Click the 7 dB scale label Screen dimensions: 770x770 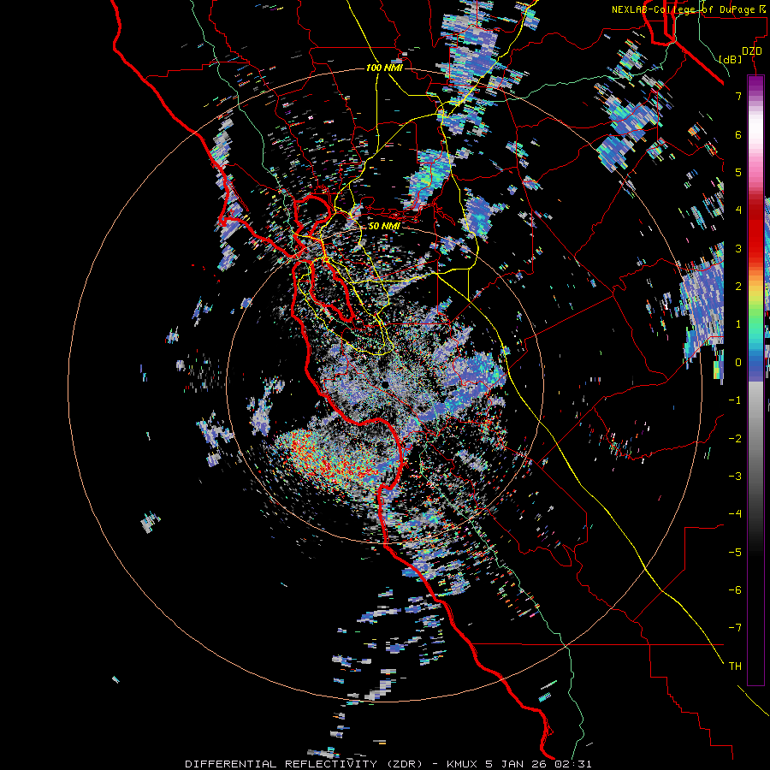738,96
